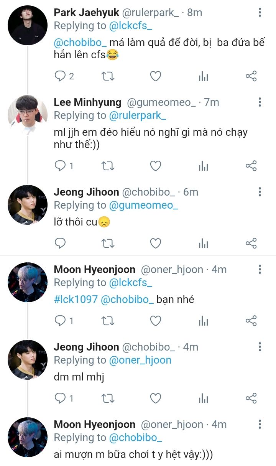View analytics for the #lck1097 tweet
This screenshot has width=276, height=466.
203,321
